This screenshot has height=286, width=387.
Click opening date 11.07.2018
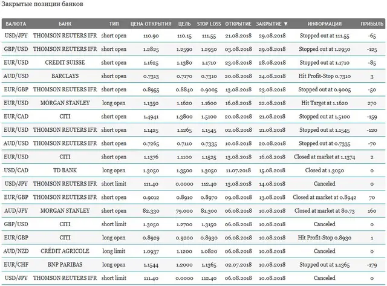click(x=238, y=171)
